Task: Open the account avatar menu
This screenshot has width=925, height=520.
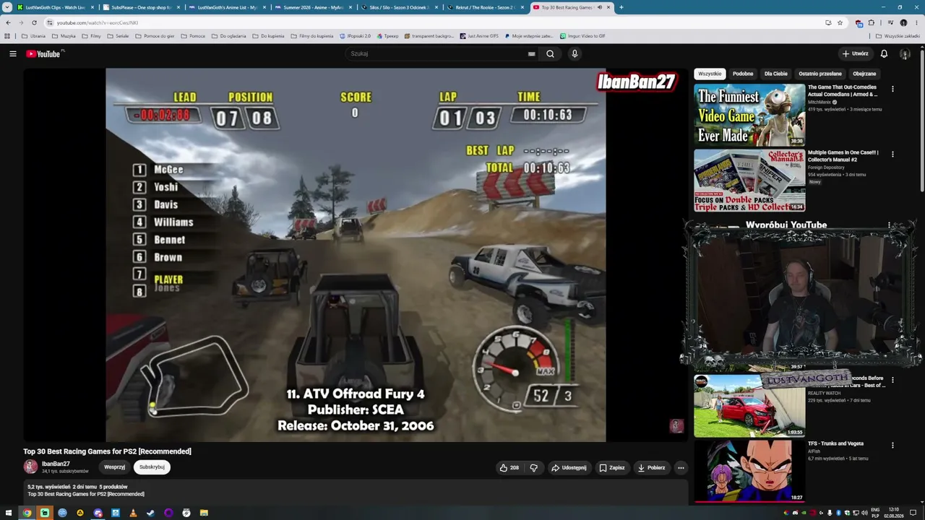Action: click(905, 53)
